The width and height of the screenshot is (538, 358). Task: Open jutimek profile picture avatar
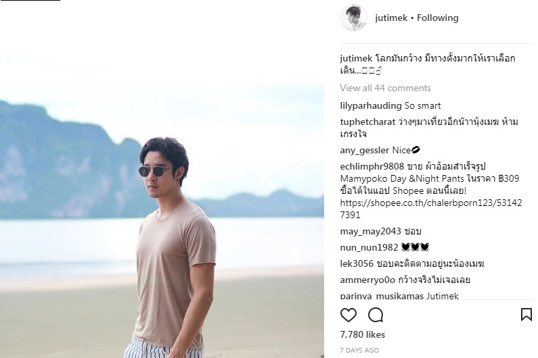coord(354,18)
